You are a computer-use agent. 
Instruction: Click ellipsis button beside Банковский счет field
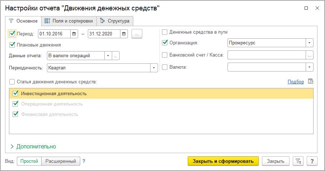pos(310,55)
